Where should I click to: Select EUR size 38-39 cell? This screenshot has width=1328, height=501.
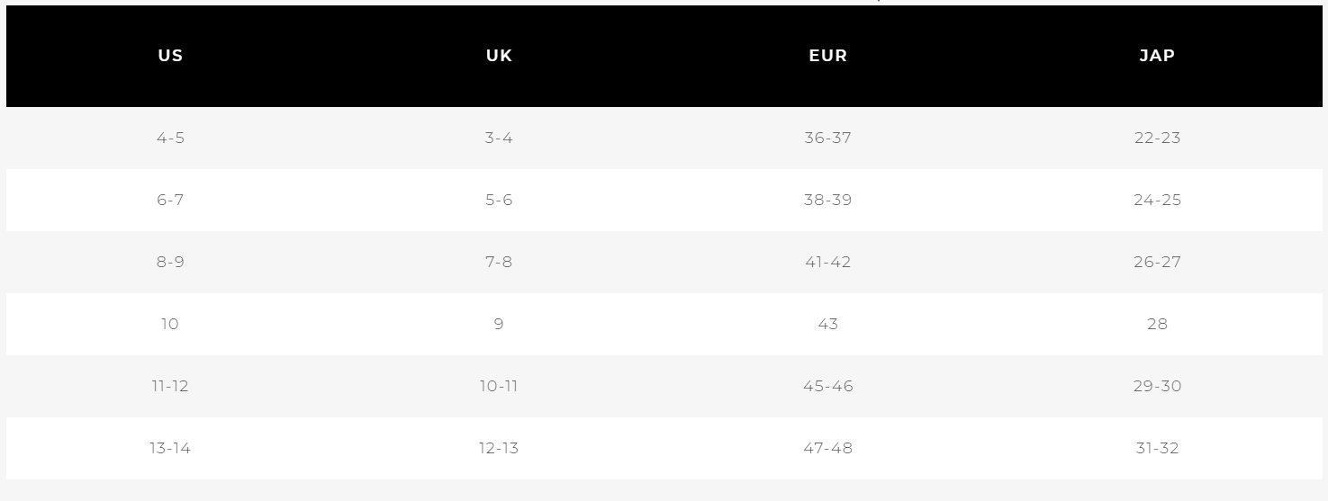[828, 201]
